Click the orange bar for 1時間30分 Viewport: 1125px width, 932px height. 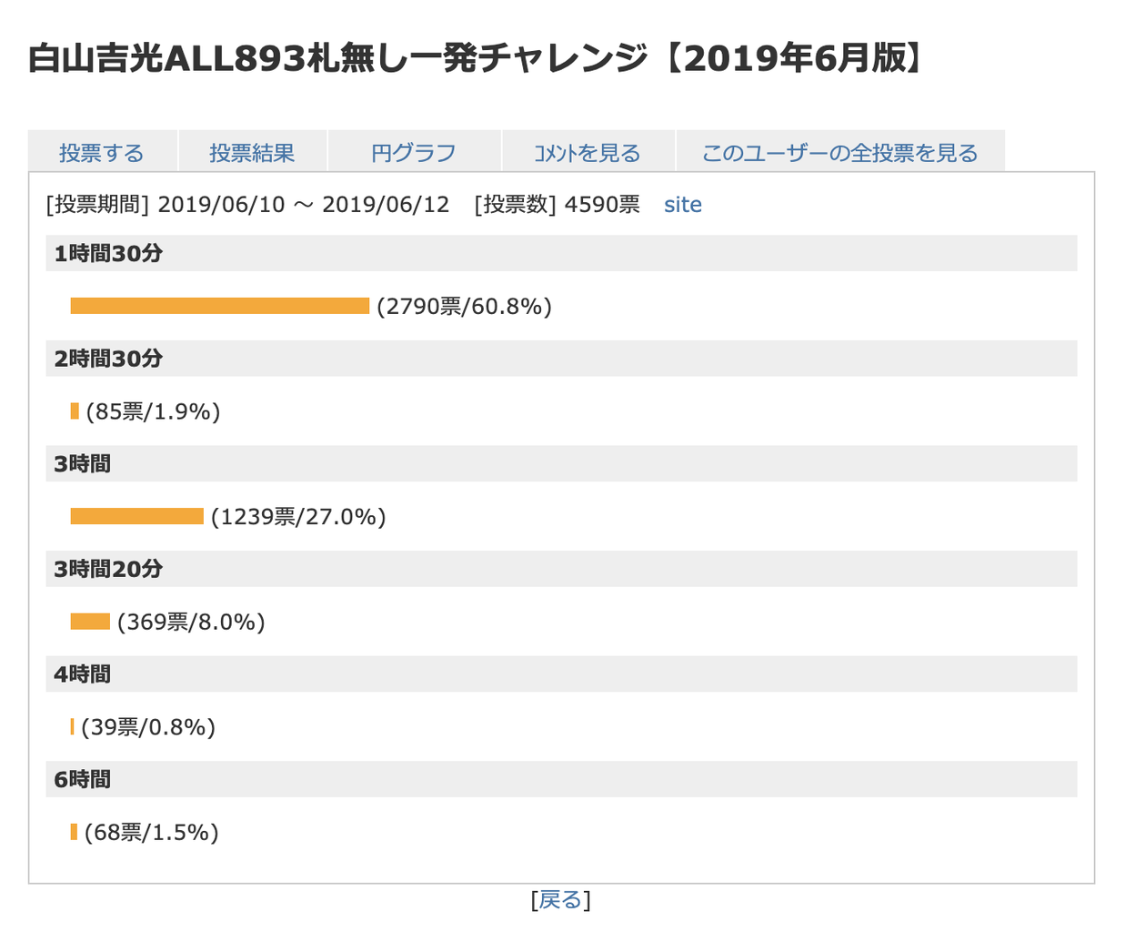[x=219, y=306]
